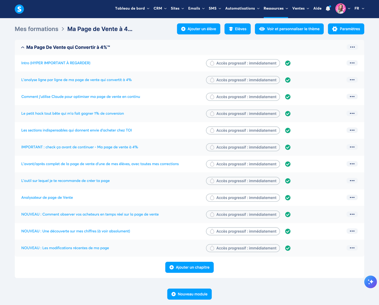Viewport: 379px width, 305px height.
Task: Open the AI assistant sparkle button
Action: (370, 282)
